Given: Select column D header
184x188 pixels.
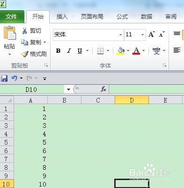Looking at the screenshot, I should (x=132, y=100).
